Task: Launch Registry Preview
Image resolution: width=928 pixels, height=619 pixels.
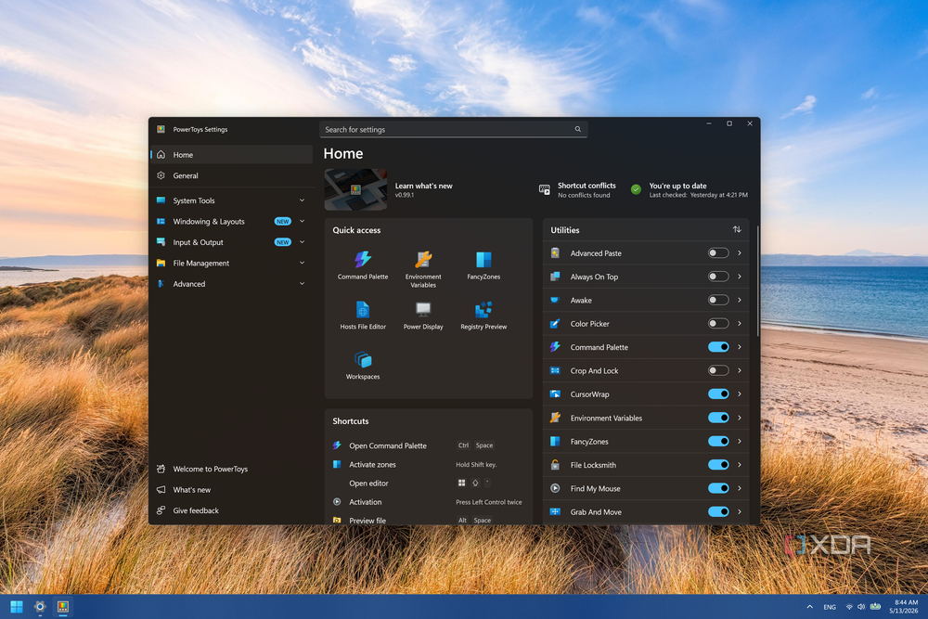Action: coord(483,315)
